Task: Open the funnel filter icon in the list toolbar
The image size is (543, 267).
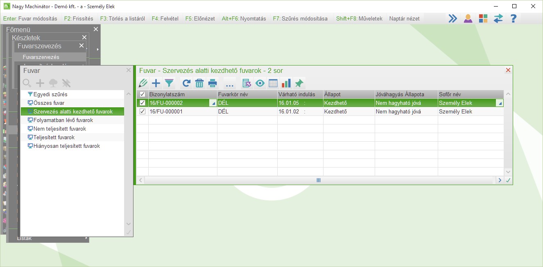Action: pyautogui.click(x=169, y=83)
